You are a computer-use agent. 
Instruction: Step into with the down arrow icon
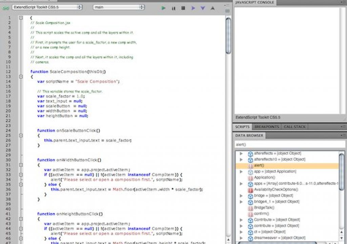(x=203, y=8)
